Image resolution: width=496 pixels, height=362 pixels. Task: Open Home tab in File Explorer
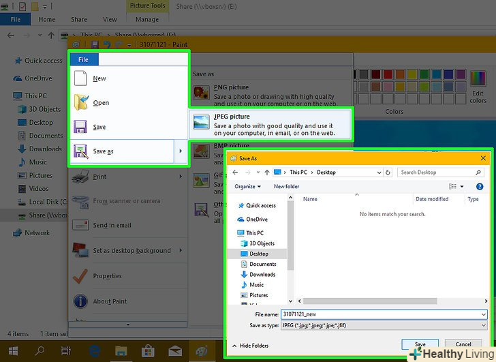pyautogui.click(x=47, y=19)
